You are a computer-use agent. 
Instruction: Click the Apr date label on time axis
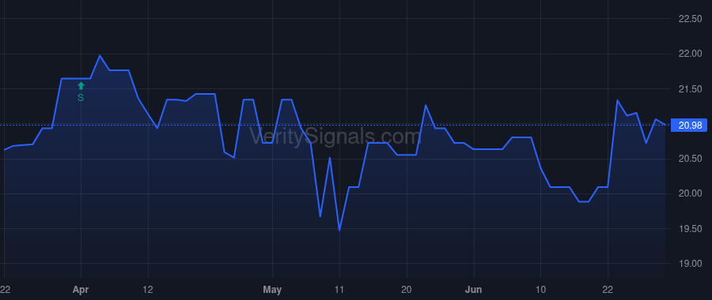pos(81,290)
